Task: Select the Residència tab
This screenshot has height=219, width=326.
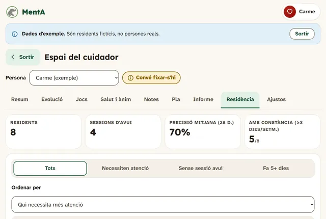Action: pyautogui.click(x=240, y=100)
